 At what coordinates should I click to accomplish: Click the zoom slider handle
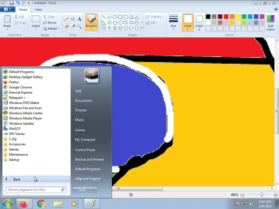click(262, 195)
